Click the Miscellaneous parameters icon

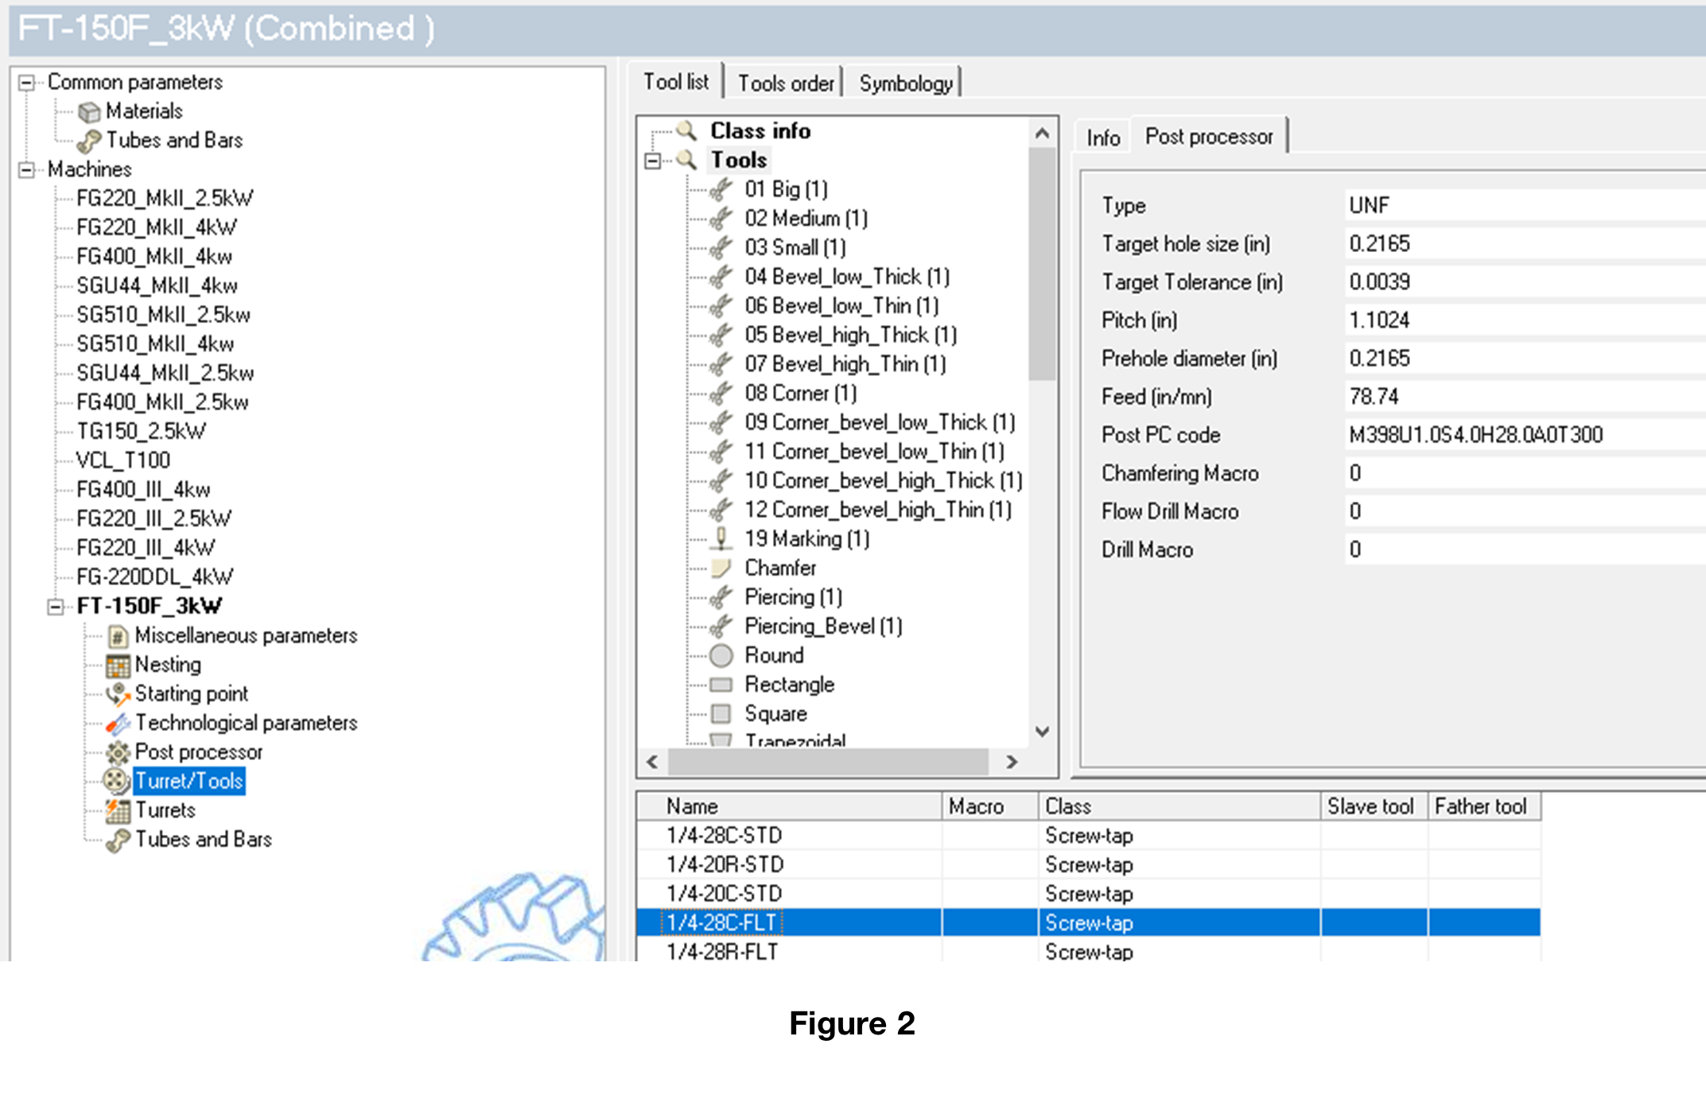tap(118, 636)
